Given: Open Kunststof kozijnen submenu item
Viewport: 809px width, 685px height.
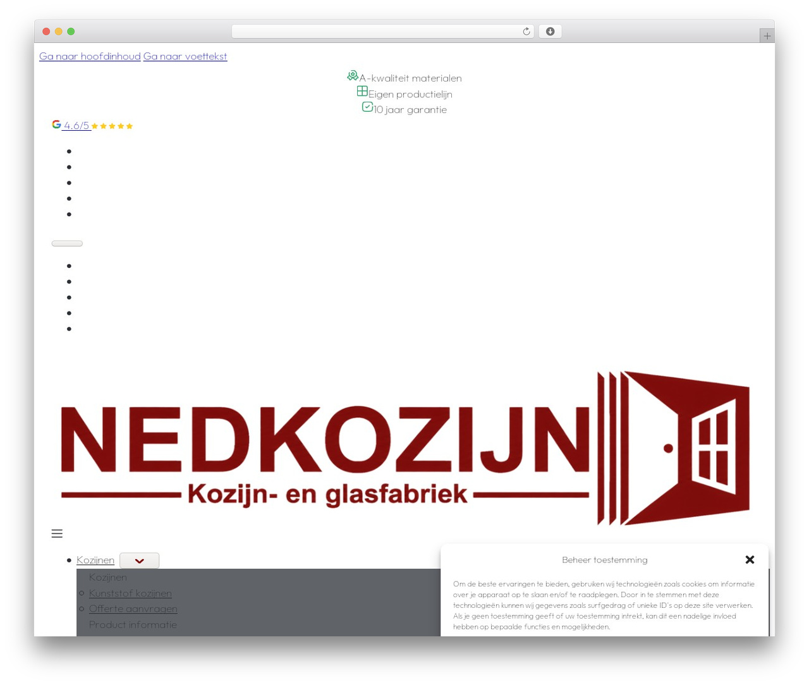Looking at the screenshot, I should click(x=130, y=593).
